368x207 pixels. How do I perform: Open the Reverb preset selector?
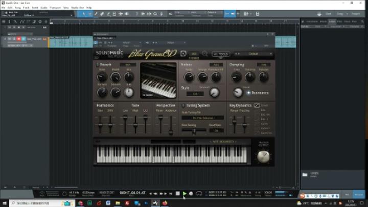(128, 64)
